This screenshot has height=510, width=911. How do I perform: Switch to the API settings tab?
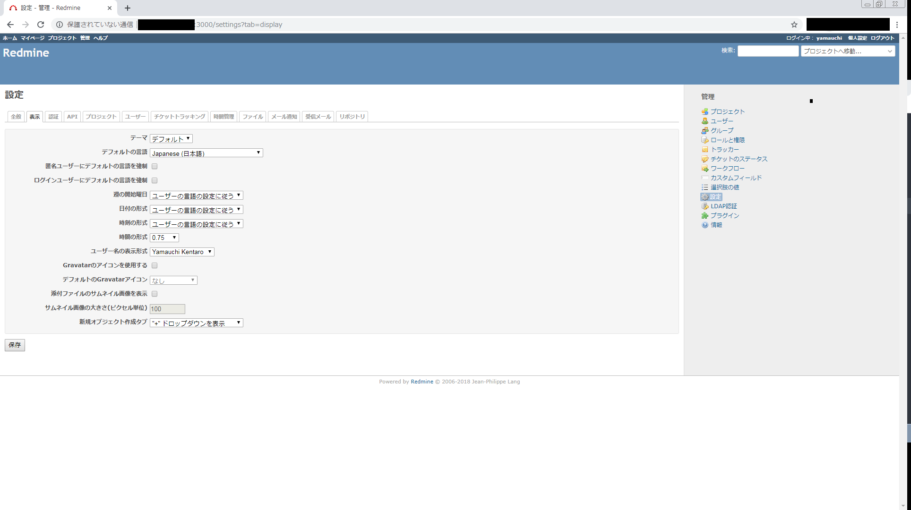(72, 117)
